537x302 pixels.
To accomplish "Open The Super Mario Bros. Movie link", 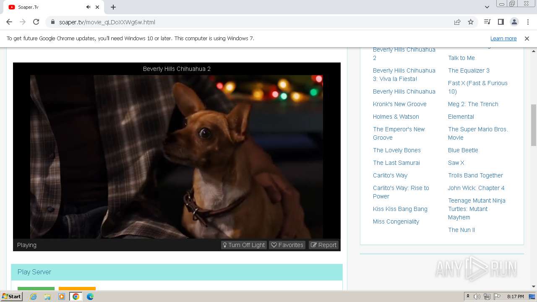I will (478, 133).
